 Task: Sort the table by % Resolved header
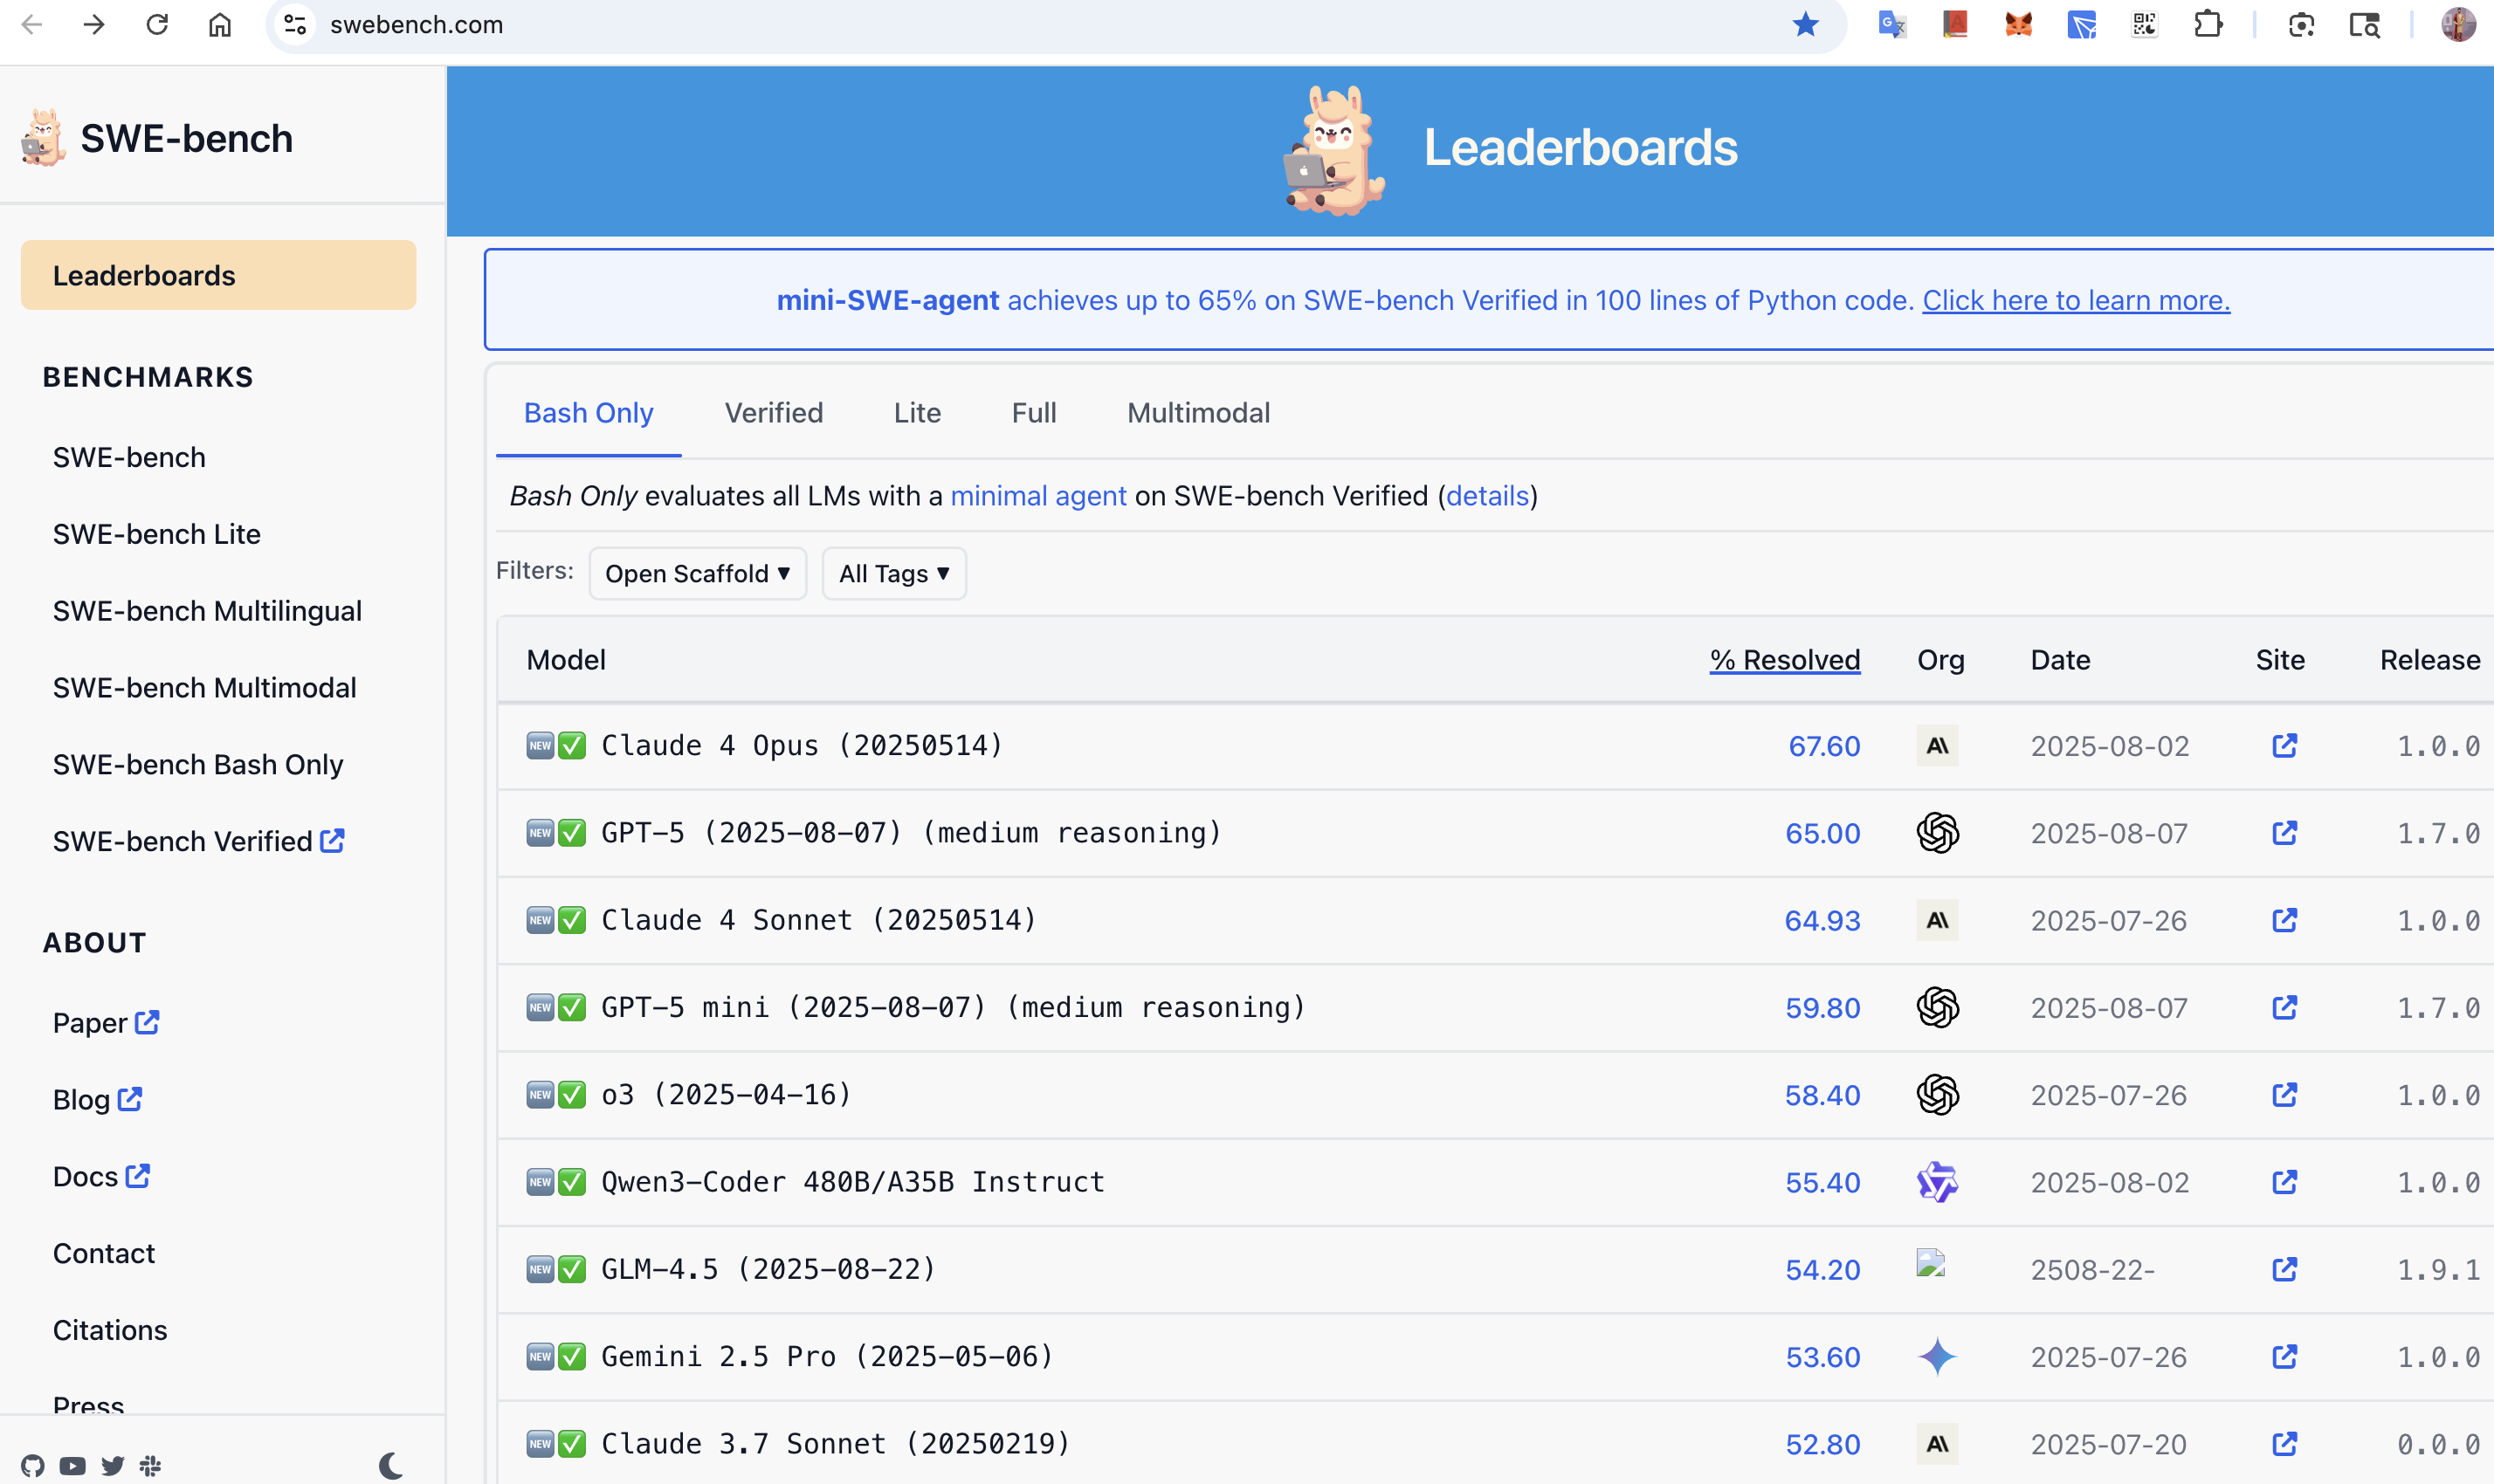pos(1784,659)
